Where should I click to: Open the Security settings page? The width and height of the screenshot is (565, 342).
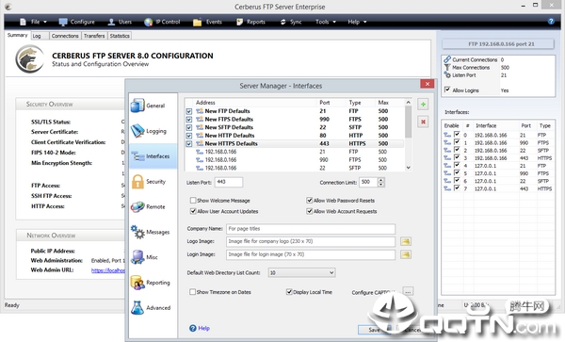click(153, 181)
